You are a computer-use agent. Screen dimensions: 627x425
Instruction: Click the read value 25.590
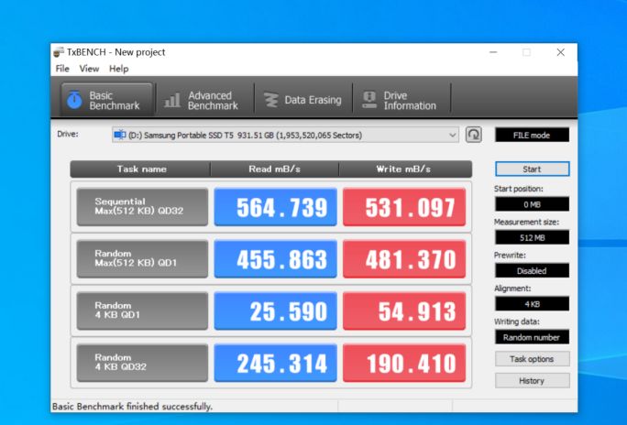click(276, 311)
